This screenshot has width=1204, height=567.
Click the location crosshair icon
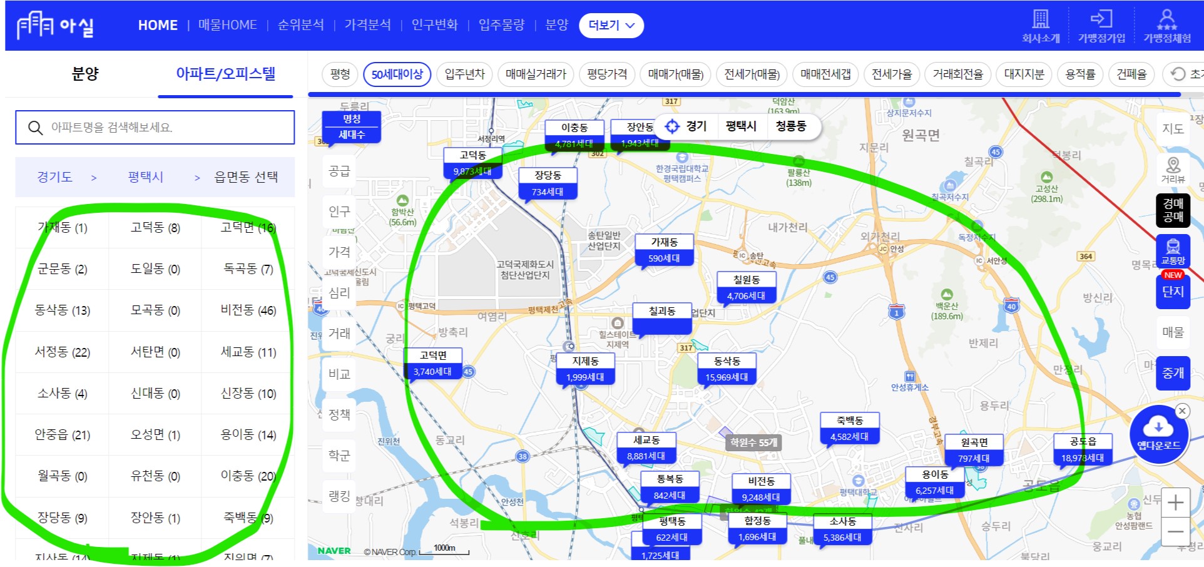click(x=672, y=126)
